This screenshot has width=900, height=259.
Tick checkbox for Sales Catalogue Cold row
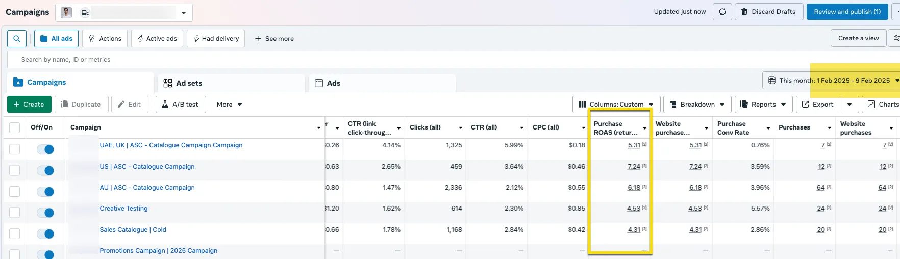15,234
